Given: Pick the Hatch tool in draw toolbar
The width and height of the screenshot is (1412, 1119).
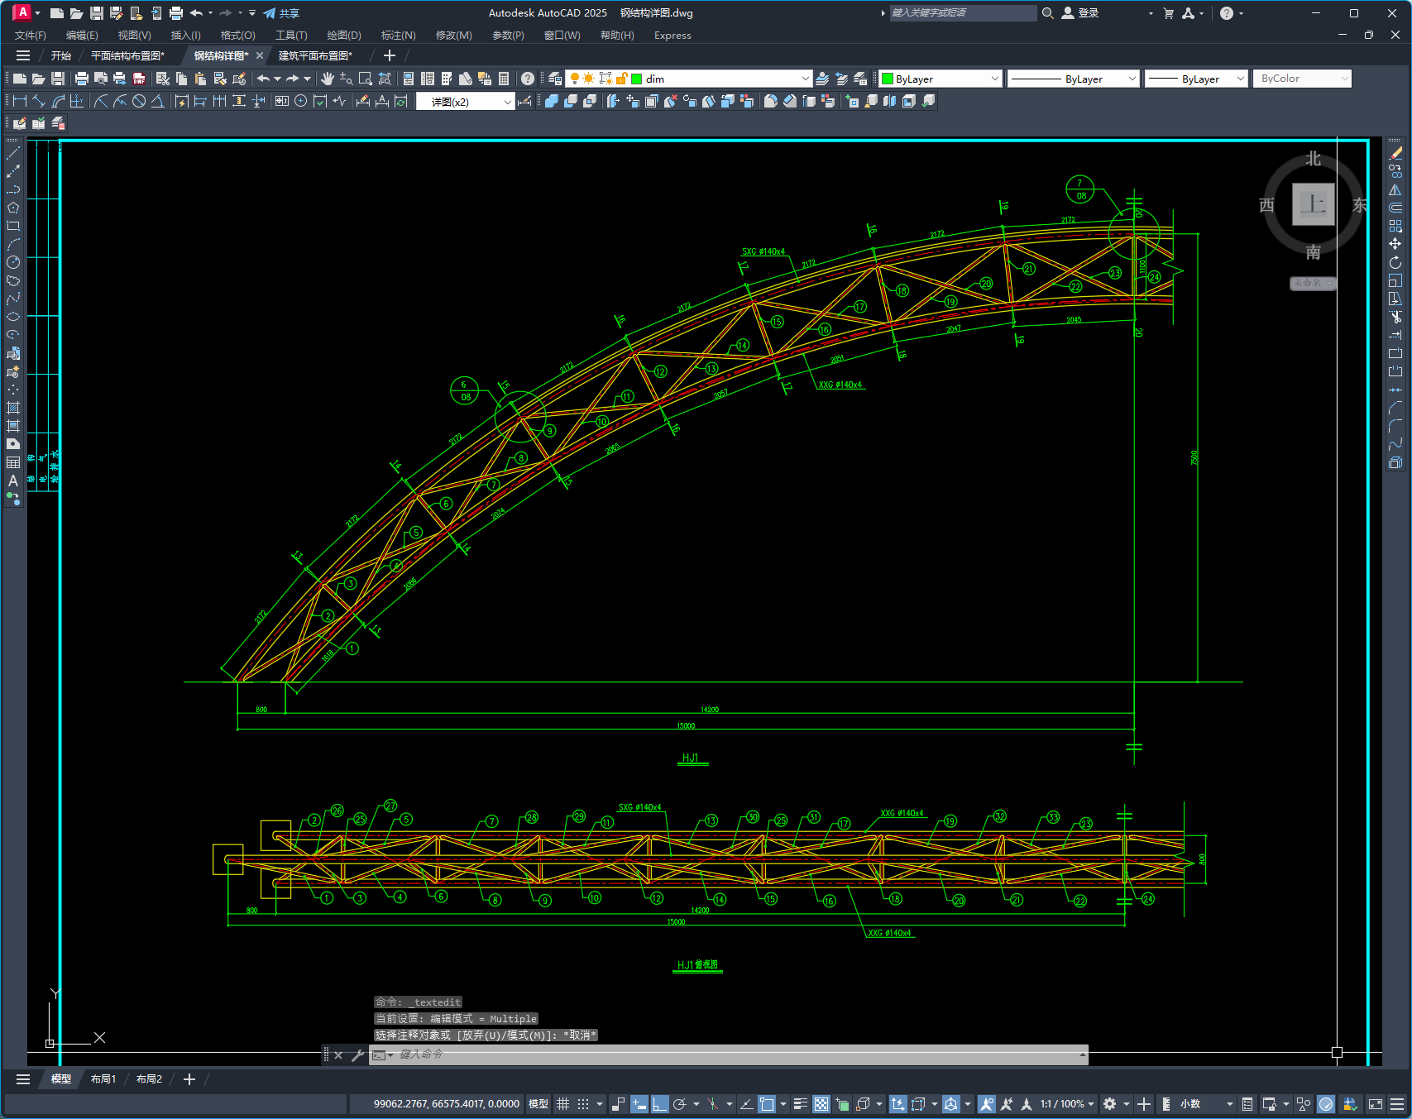Looking at the screenshot, I should tap(13, 408).
